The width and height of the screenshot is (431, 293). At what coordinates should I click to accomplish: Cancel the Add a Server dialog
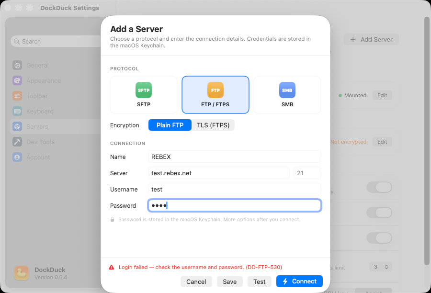click(x=196, y=282)
